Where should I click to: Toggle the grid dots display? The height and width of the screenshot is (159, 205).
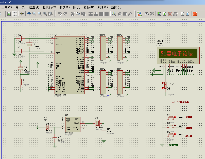tap(15, 14)
